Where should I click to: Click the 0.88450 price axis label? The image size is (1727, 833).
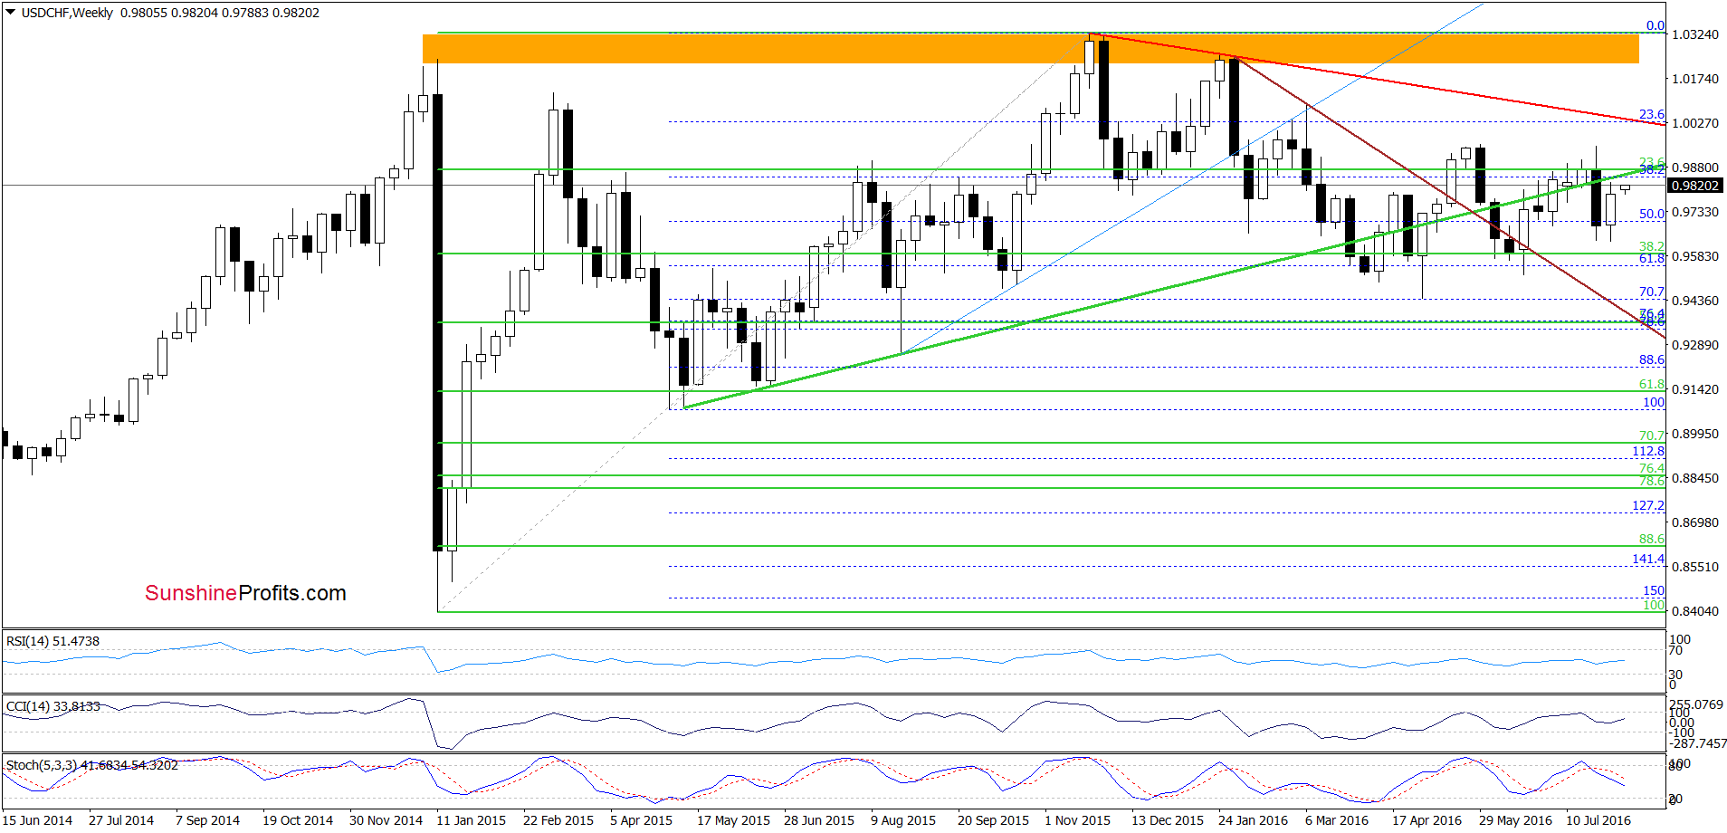(x=1694, y=478)
